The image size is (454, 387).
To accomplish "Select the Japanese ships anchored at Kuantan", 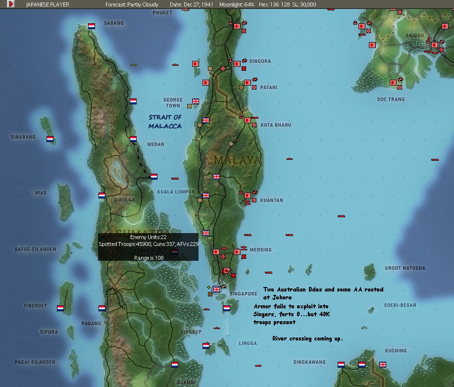I will pyautogui.click(x=248, y=202).
